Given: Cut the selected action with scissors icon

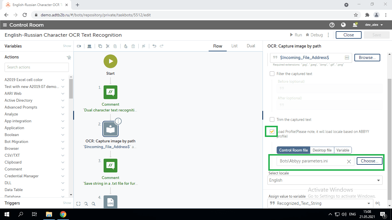Looking at the screenshot, I should (108, 46).
